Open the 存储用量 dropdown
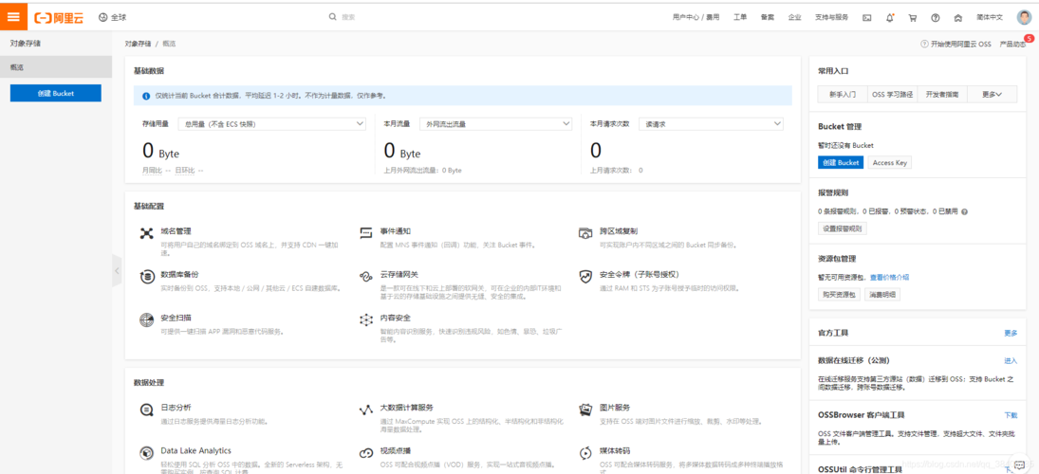The height and width of the screenshot is (474, 1039). [272, 124]
